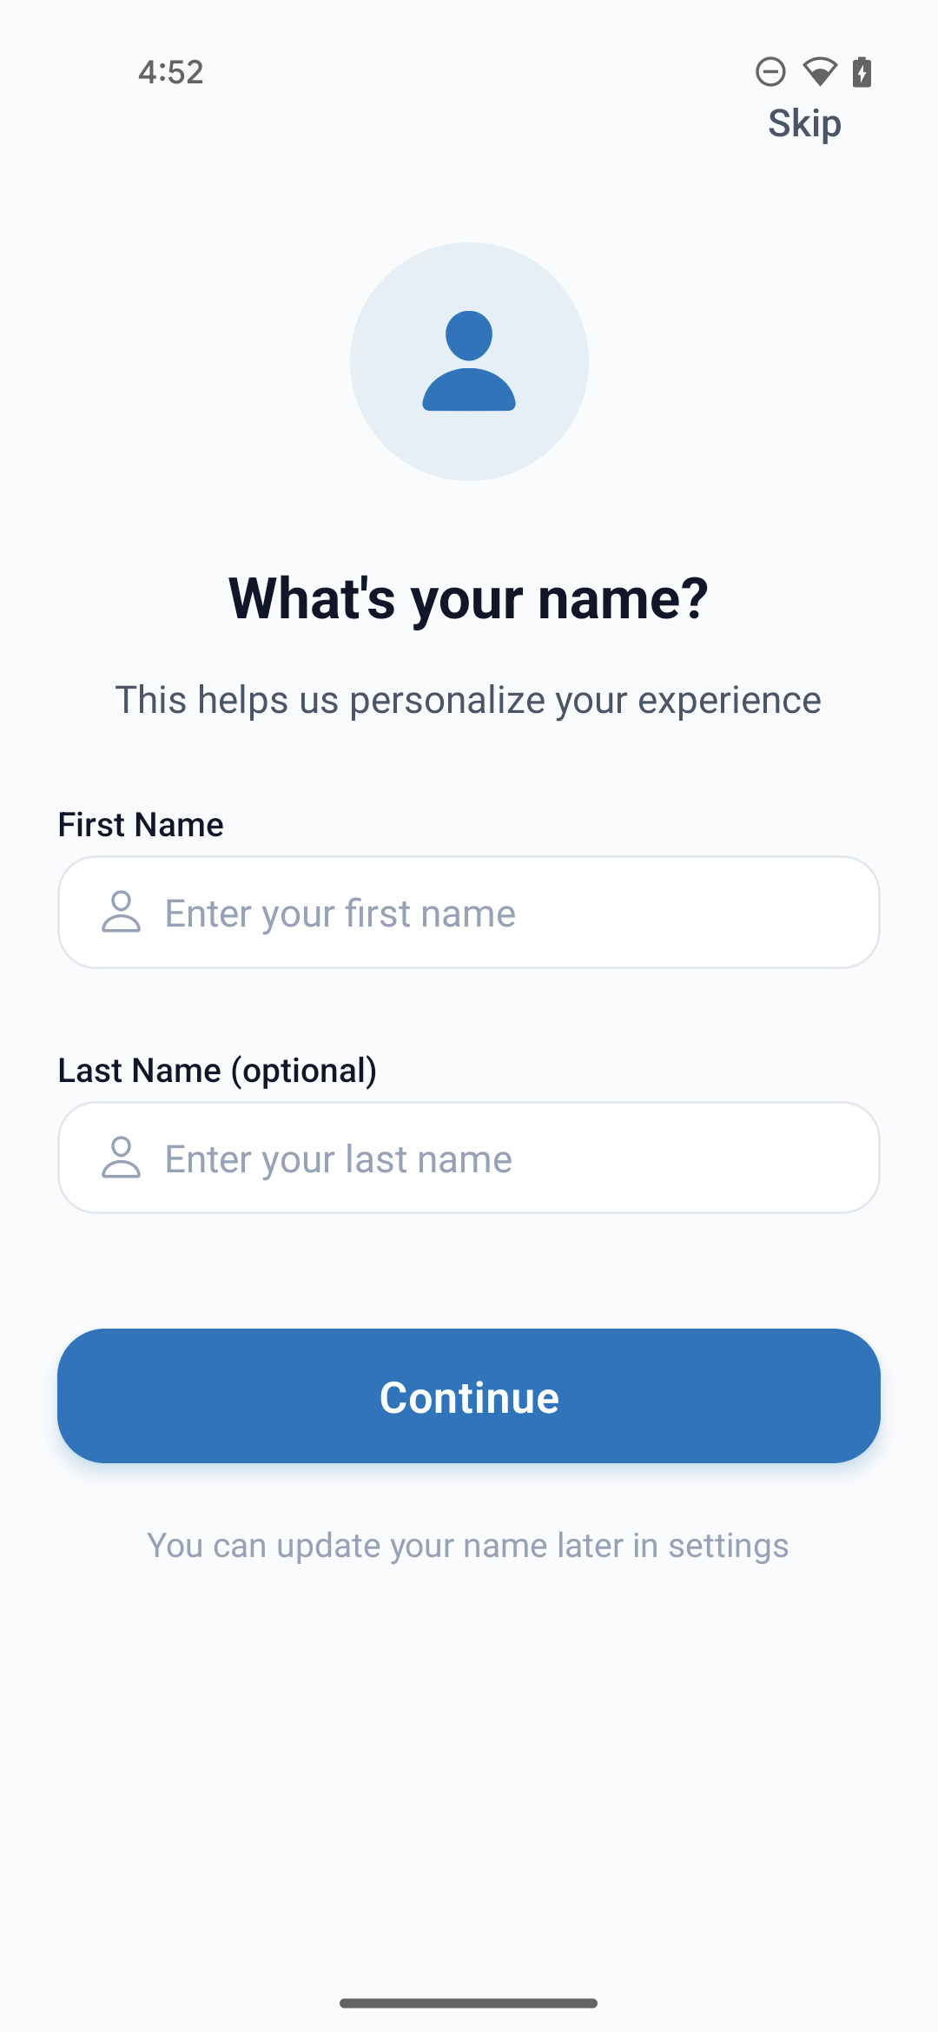The height and width of the screenshot is (2032, 938).
Task: Click the Do Not Disturb status icon
Action: 770,71
